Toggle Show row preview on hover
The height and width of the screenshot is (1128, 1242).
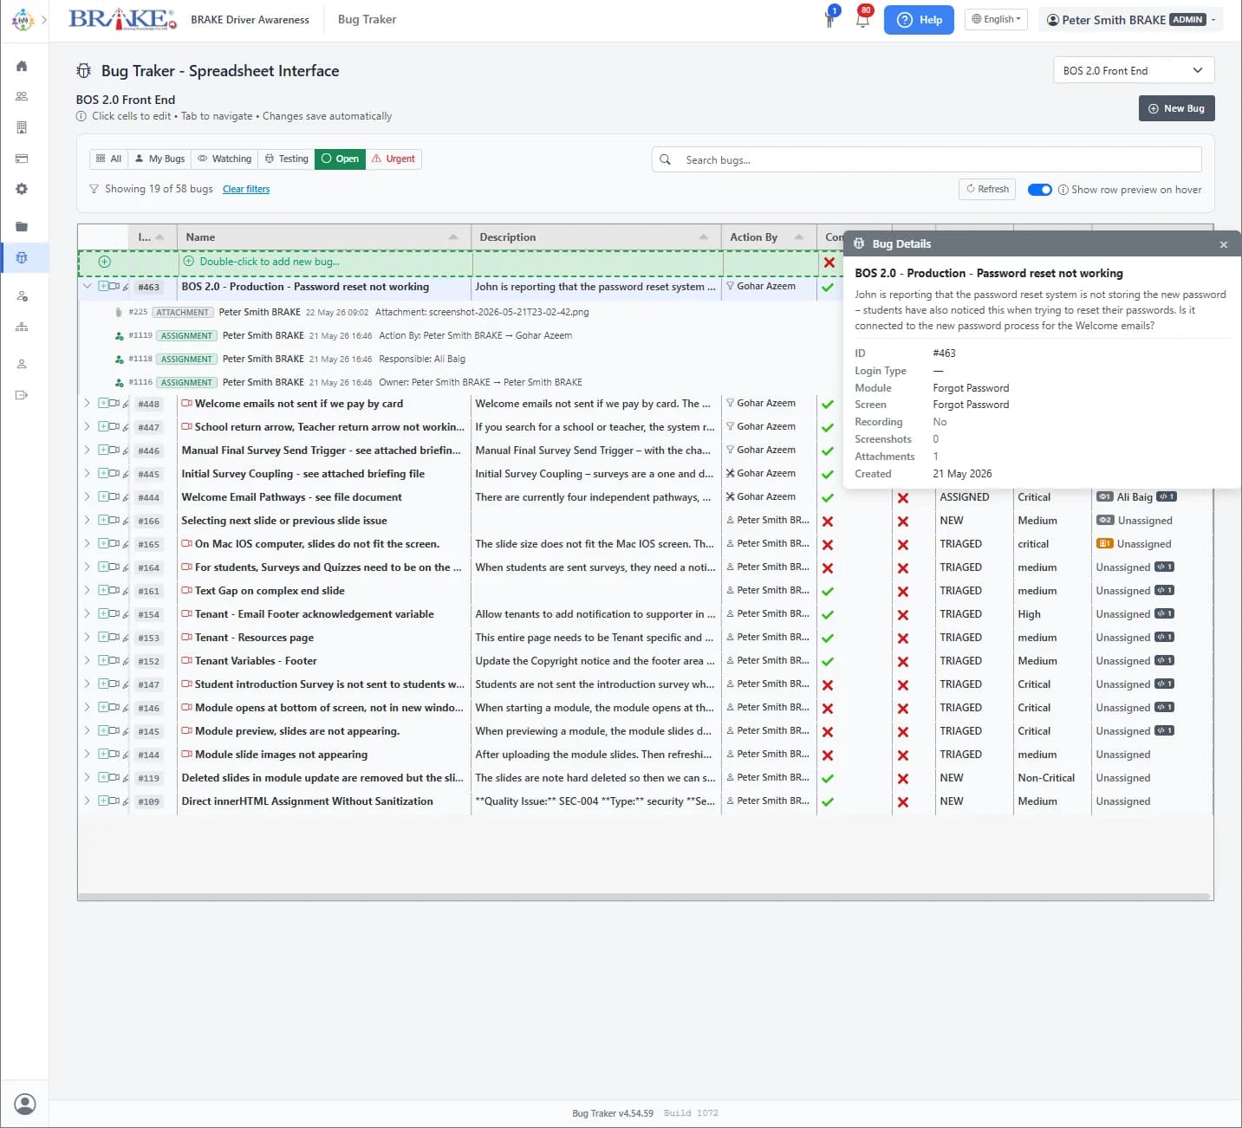1039,190
